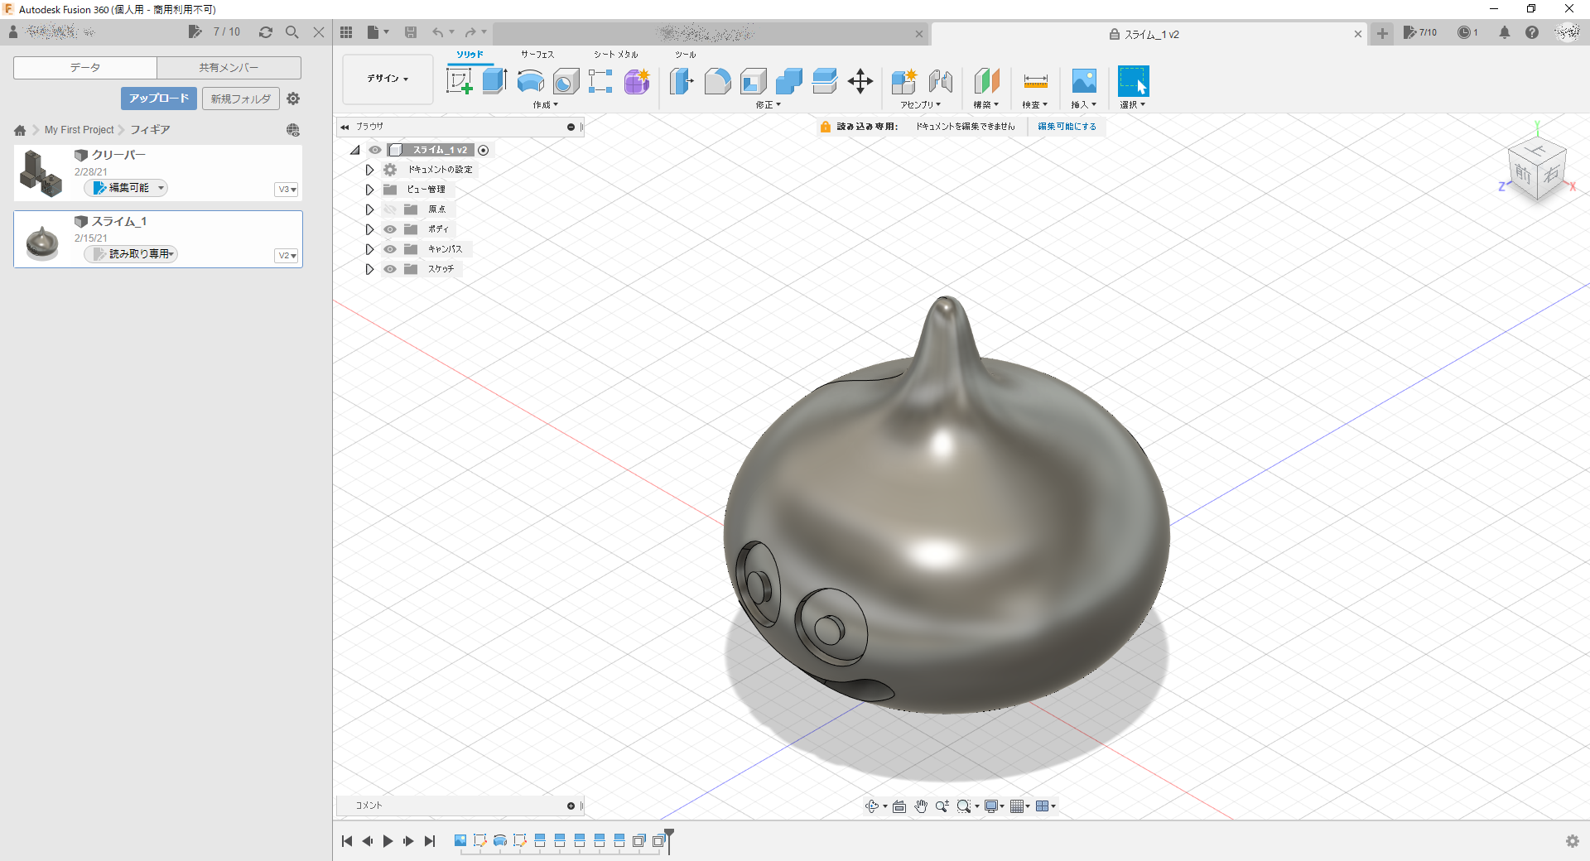The height and width of the screenshot is (861, 1590).
Task: Open the アセンブリ dropdown menu
Action: coord(921,105)
